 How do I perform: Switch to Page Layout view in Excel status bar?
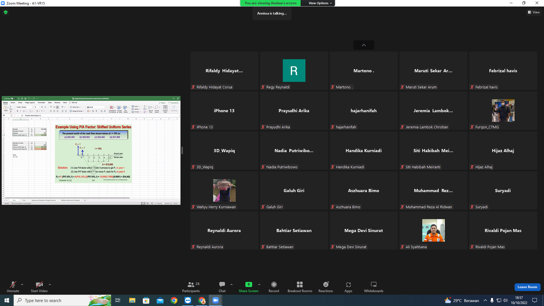point(148,203)
